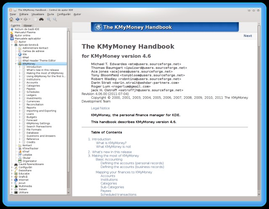Click the Forward arrow toolbar button

[x=26, y=19]
